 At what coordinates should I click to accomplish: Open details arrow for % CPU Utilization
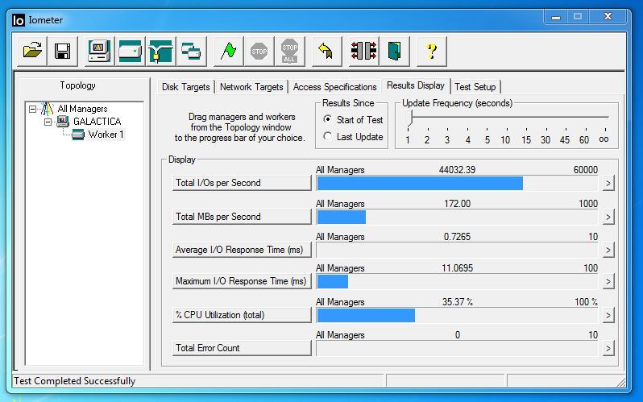(x=608, y=315)
